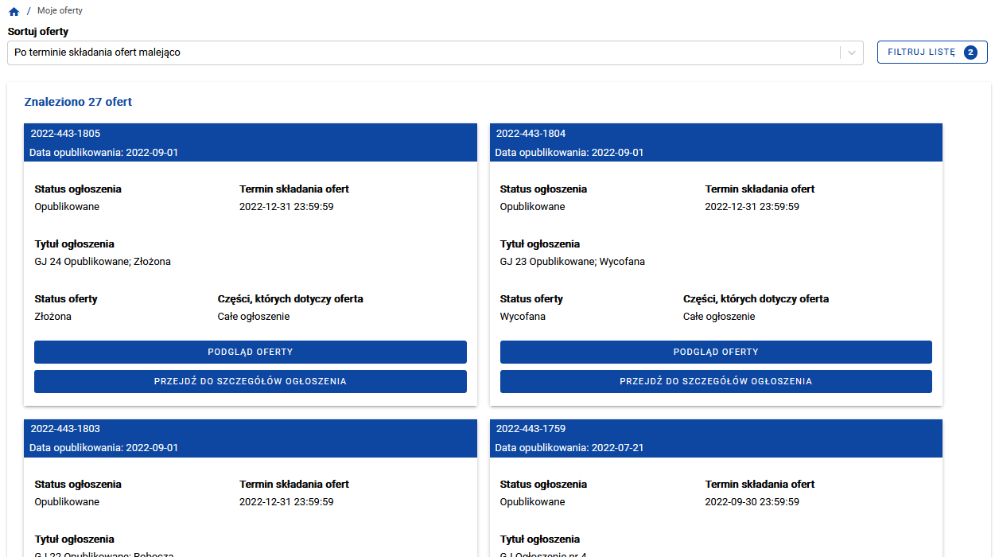Click publication date 2022-07-21 in card header
This screenshot has height=557, width=995.
(617, 448)
